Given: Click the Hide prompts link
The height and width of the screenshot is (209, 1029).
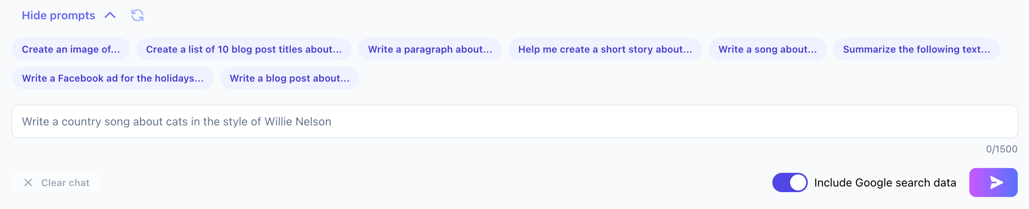Looking at the screenshot, I should pyautogui.click(x=58, y=15).
